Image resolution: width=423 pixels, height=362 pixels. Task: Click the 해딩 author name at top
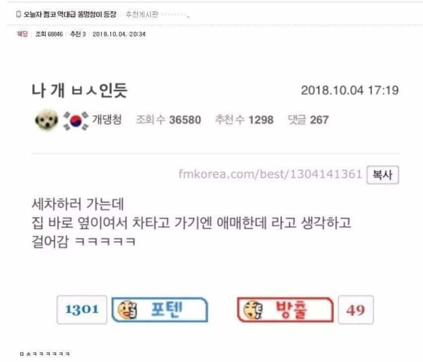click(x=22, y=34)
